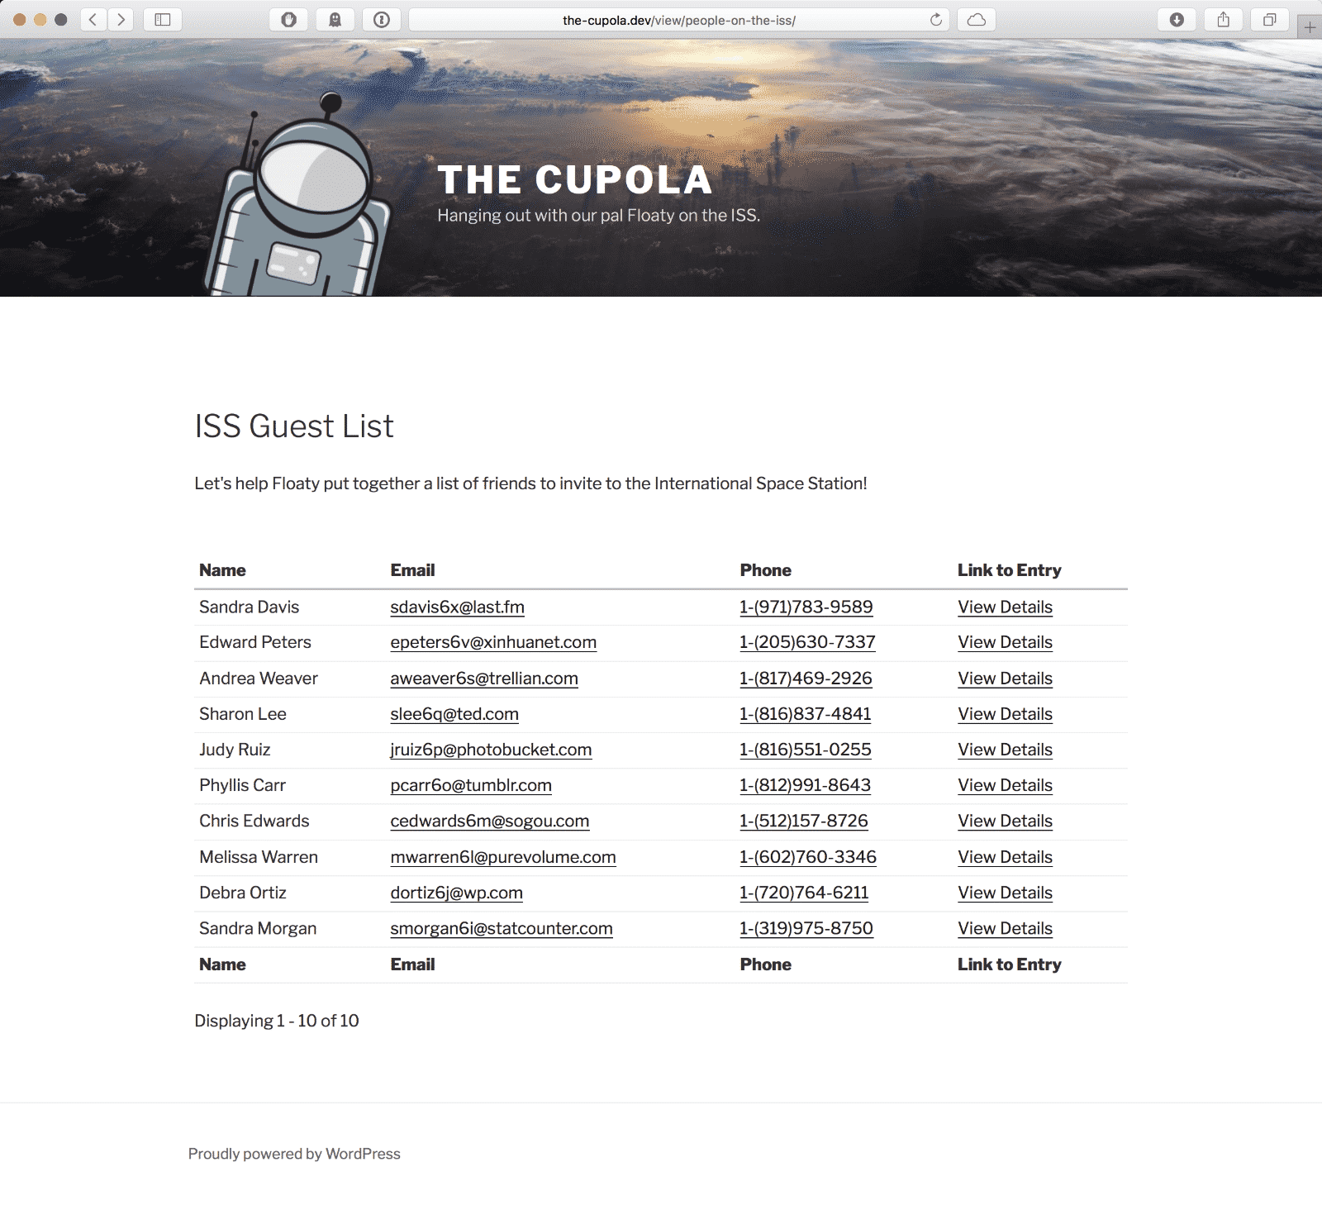Click phone link 1-(816)551-0255
The height and width of the screenshot is (1205, 1322).
point(806,750)
